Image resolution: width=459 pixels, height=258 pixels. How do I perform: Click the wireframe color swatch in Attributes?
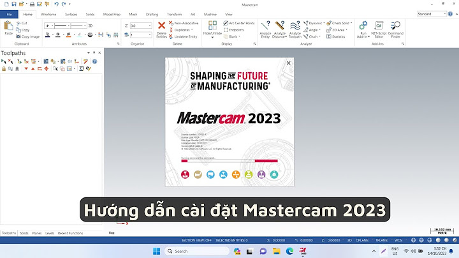[x=47, y=35]
